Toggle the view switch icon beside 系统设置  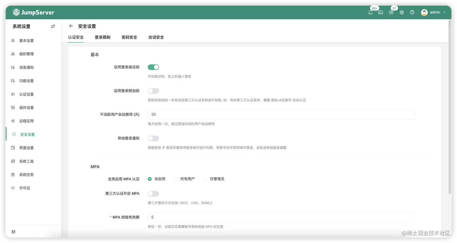(x=53, y=26)
